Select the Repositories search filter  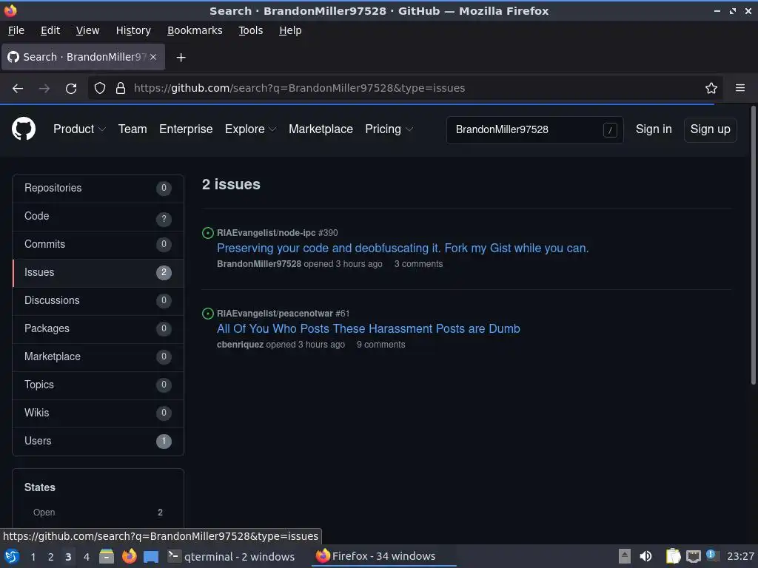coord(98,189)
